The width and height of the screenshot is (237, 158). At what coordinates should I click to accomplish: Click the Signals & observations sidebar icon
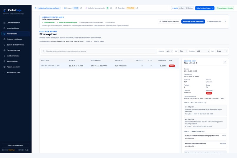pyautogui.click(x=4, y=45)
